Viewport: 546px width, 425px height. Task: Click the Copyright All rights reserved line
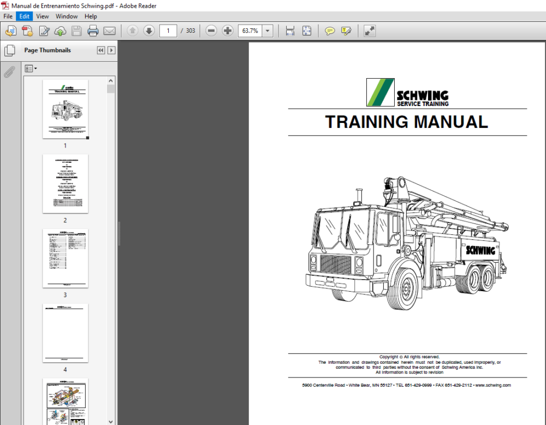click(x=409, y=357)
